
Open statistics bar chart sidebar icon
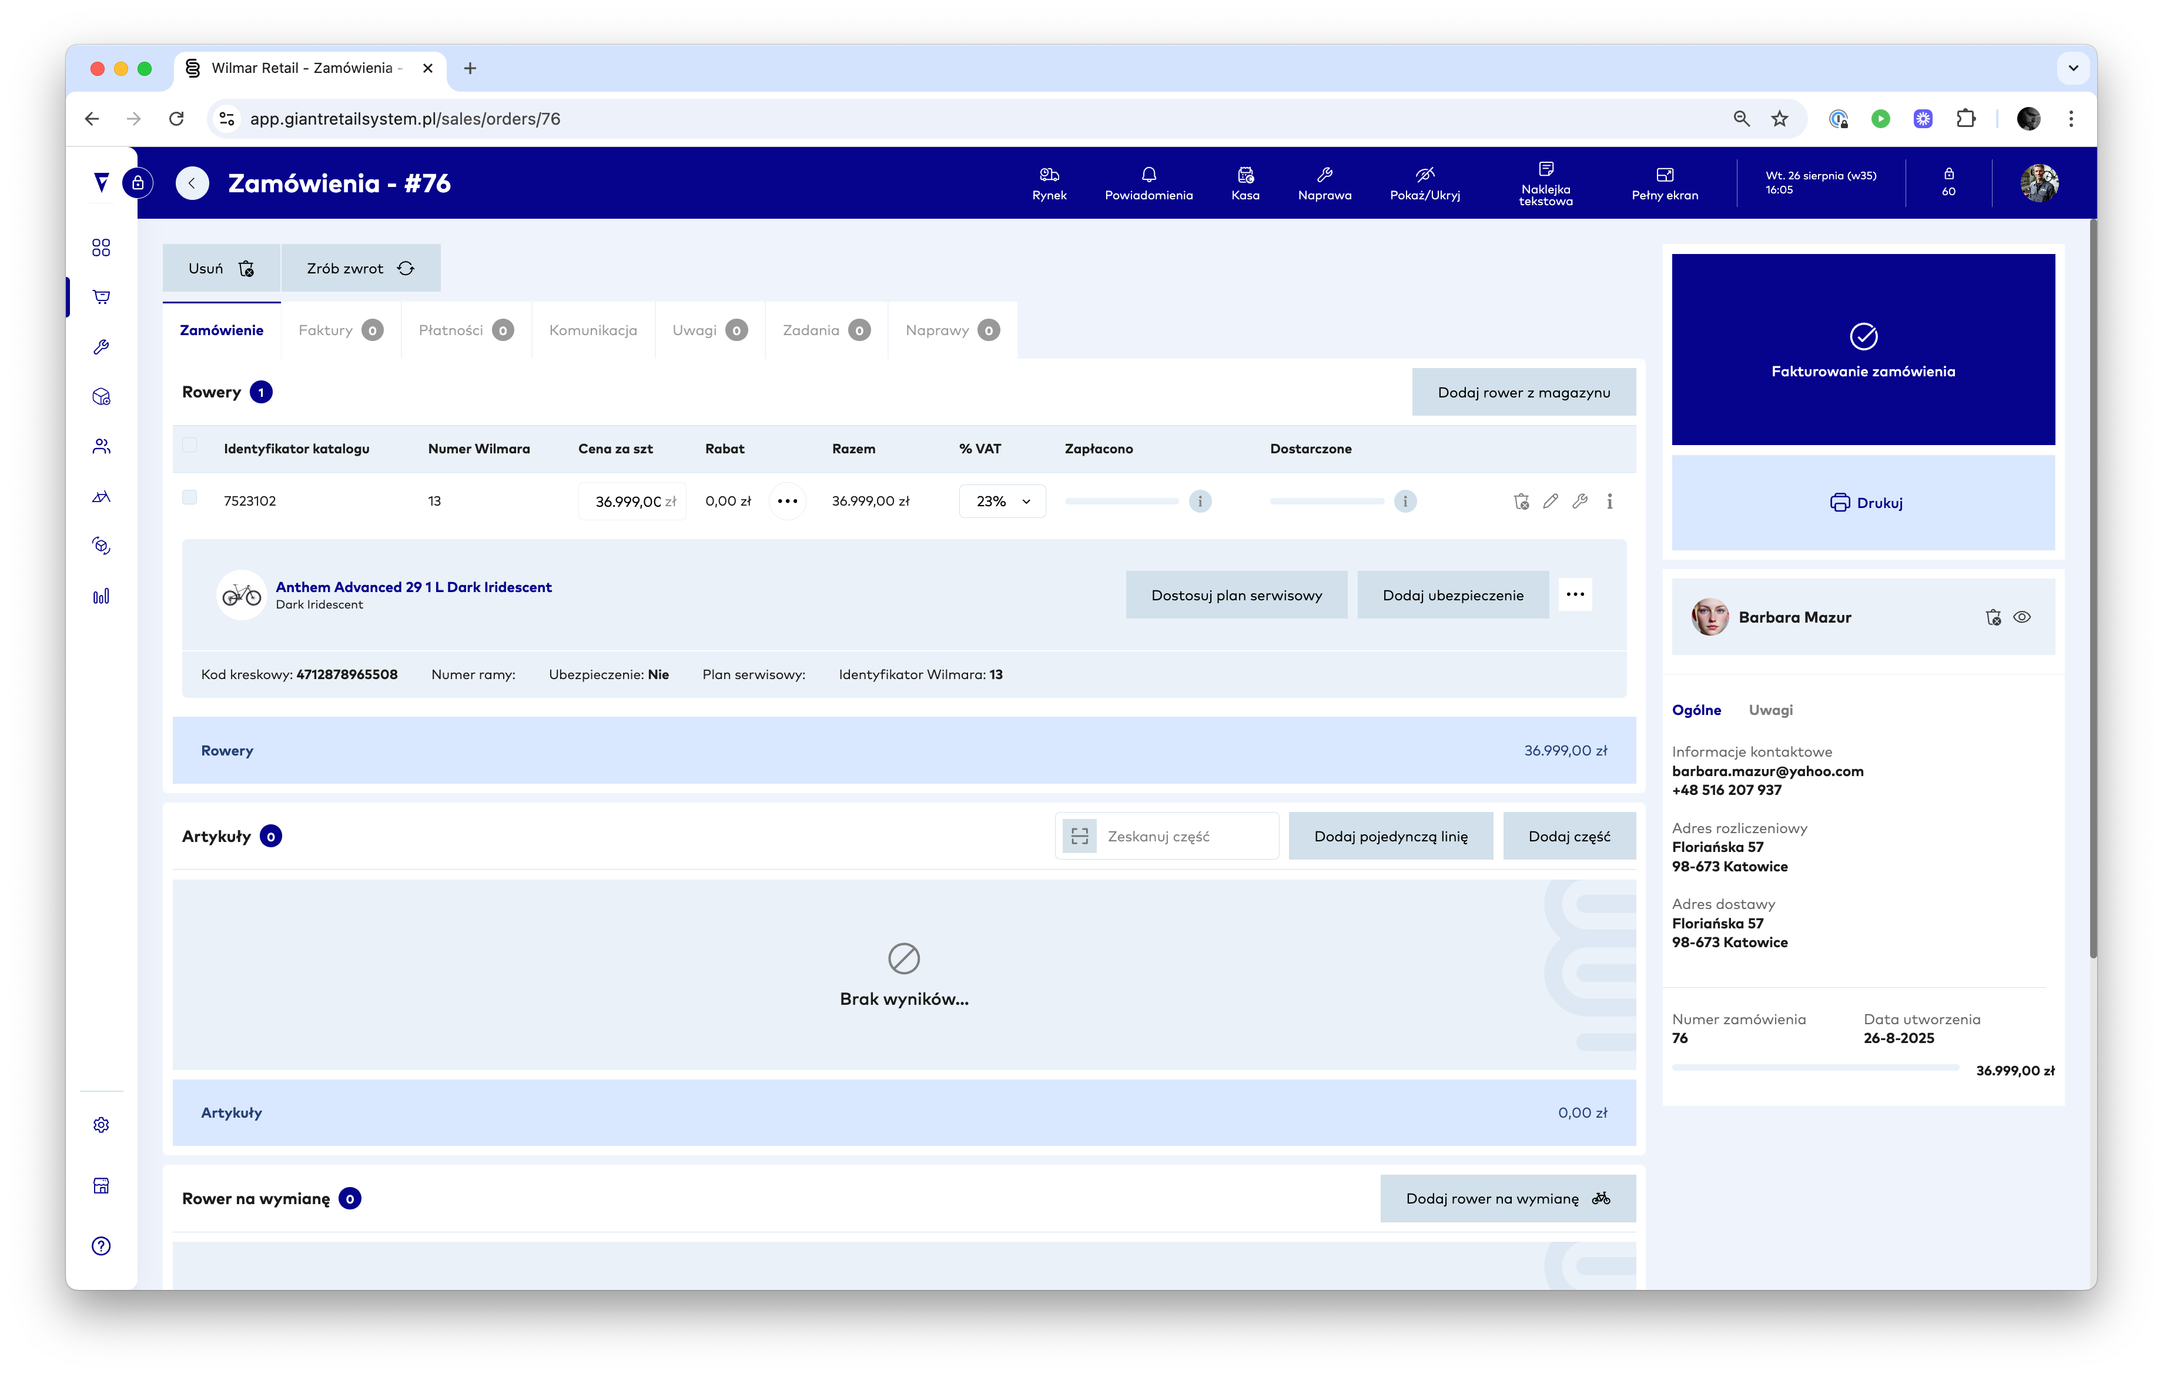[x=102, y=597]
